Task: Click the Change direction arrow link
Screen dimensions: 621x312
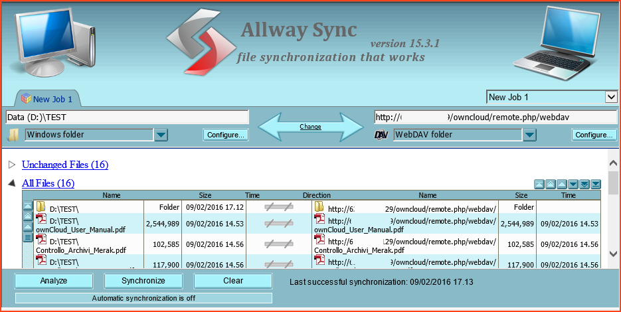Action: (310, 127)
